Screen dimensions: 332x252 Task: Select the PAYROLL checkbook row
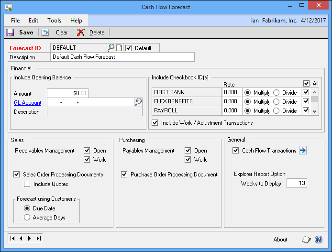[187, 110]
